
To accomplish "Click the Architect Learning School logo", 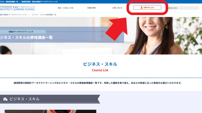I will (x=17, y=8).
